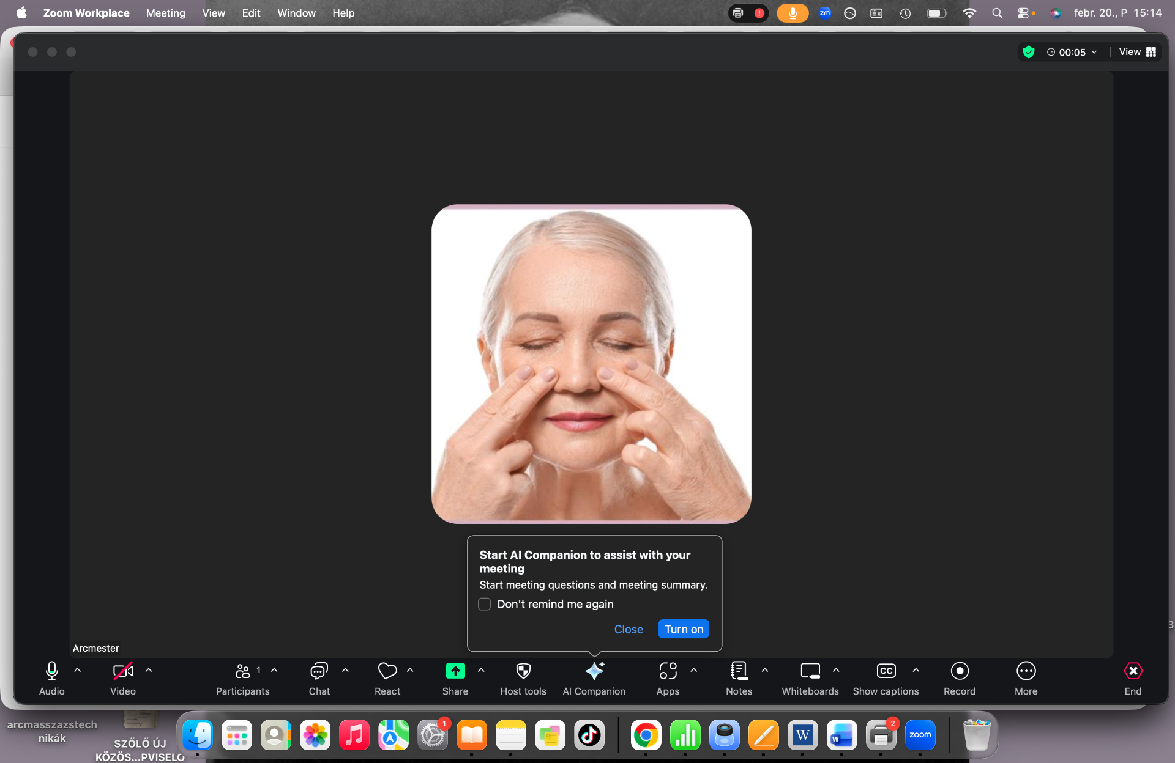
Task: Open the Meeting menu in menu bar
Action: coord(165,13)
